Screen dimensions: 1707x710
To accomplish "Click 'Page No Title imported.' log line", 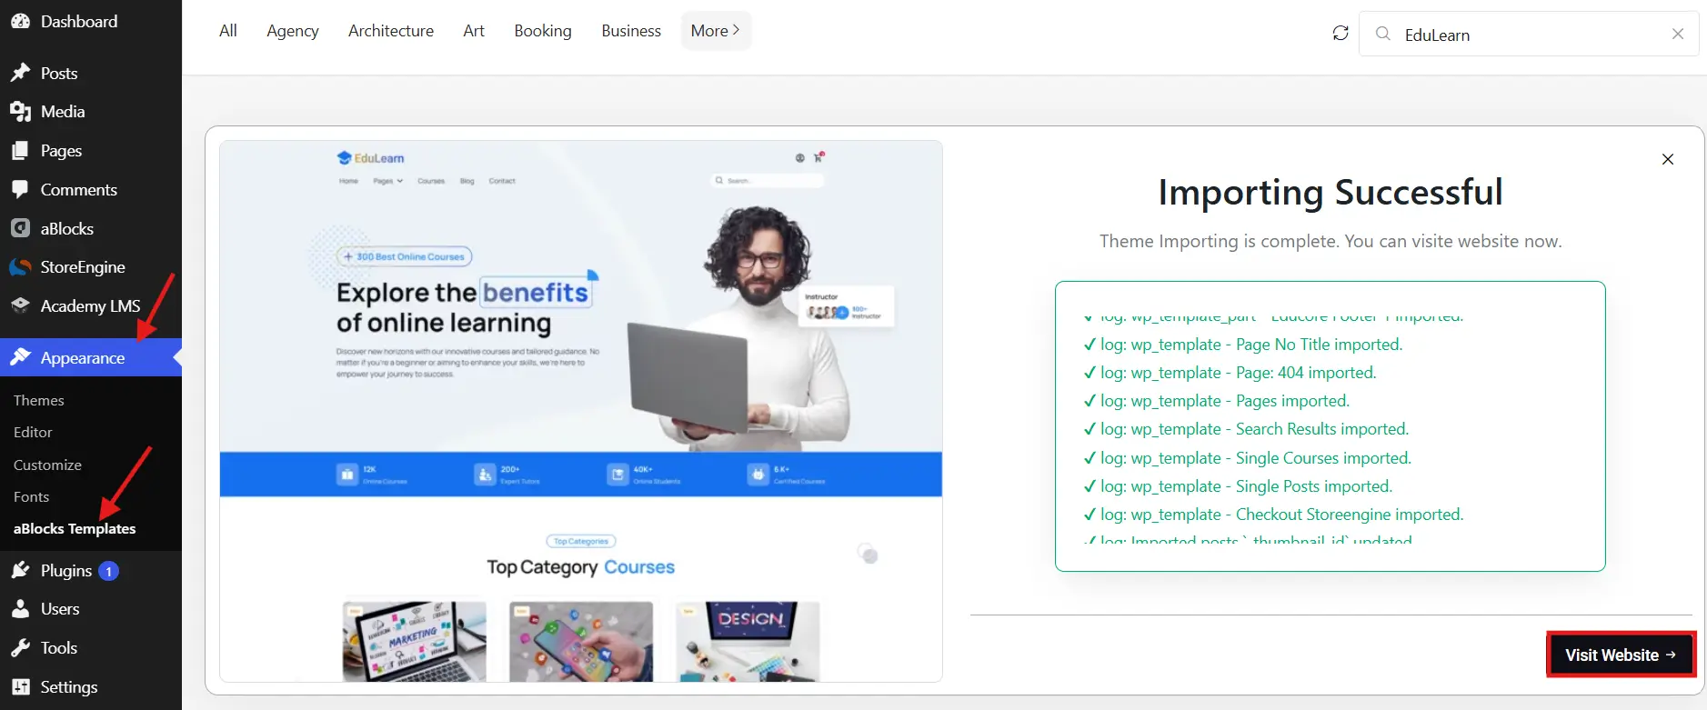I will pyautogui.click(x=1242, y=345).
